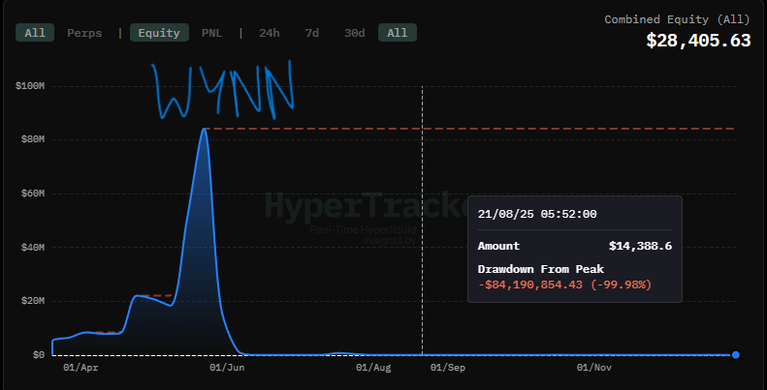Image resolution: width=767 pixels, height=390 pixels.
Task: Click the -$84,190,854.43 drawdown value
Action: (530, 285)
